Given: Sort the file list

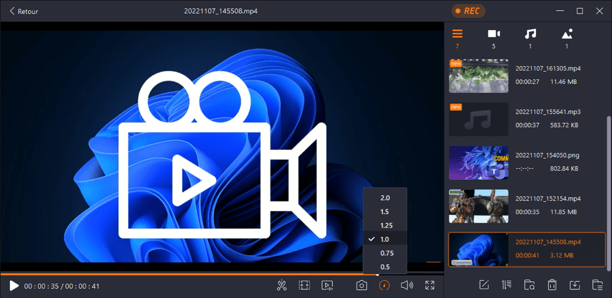Looking at the screenshot, I should pos(507,285).
